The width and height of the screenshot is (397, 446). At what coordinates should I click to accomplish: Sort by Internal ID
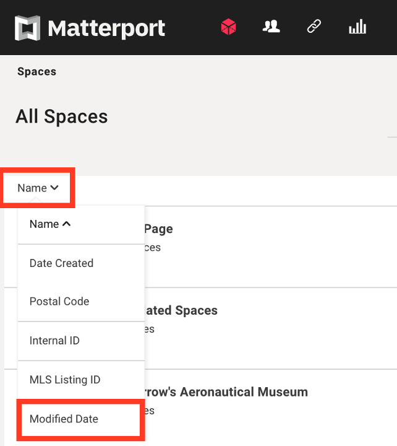[81, 341]
